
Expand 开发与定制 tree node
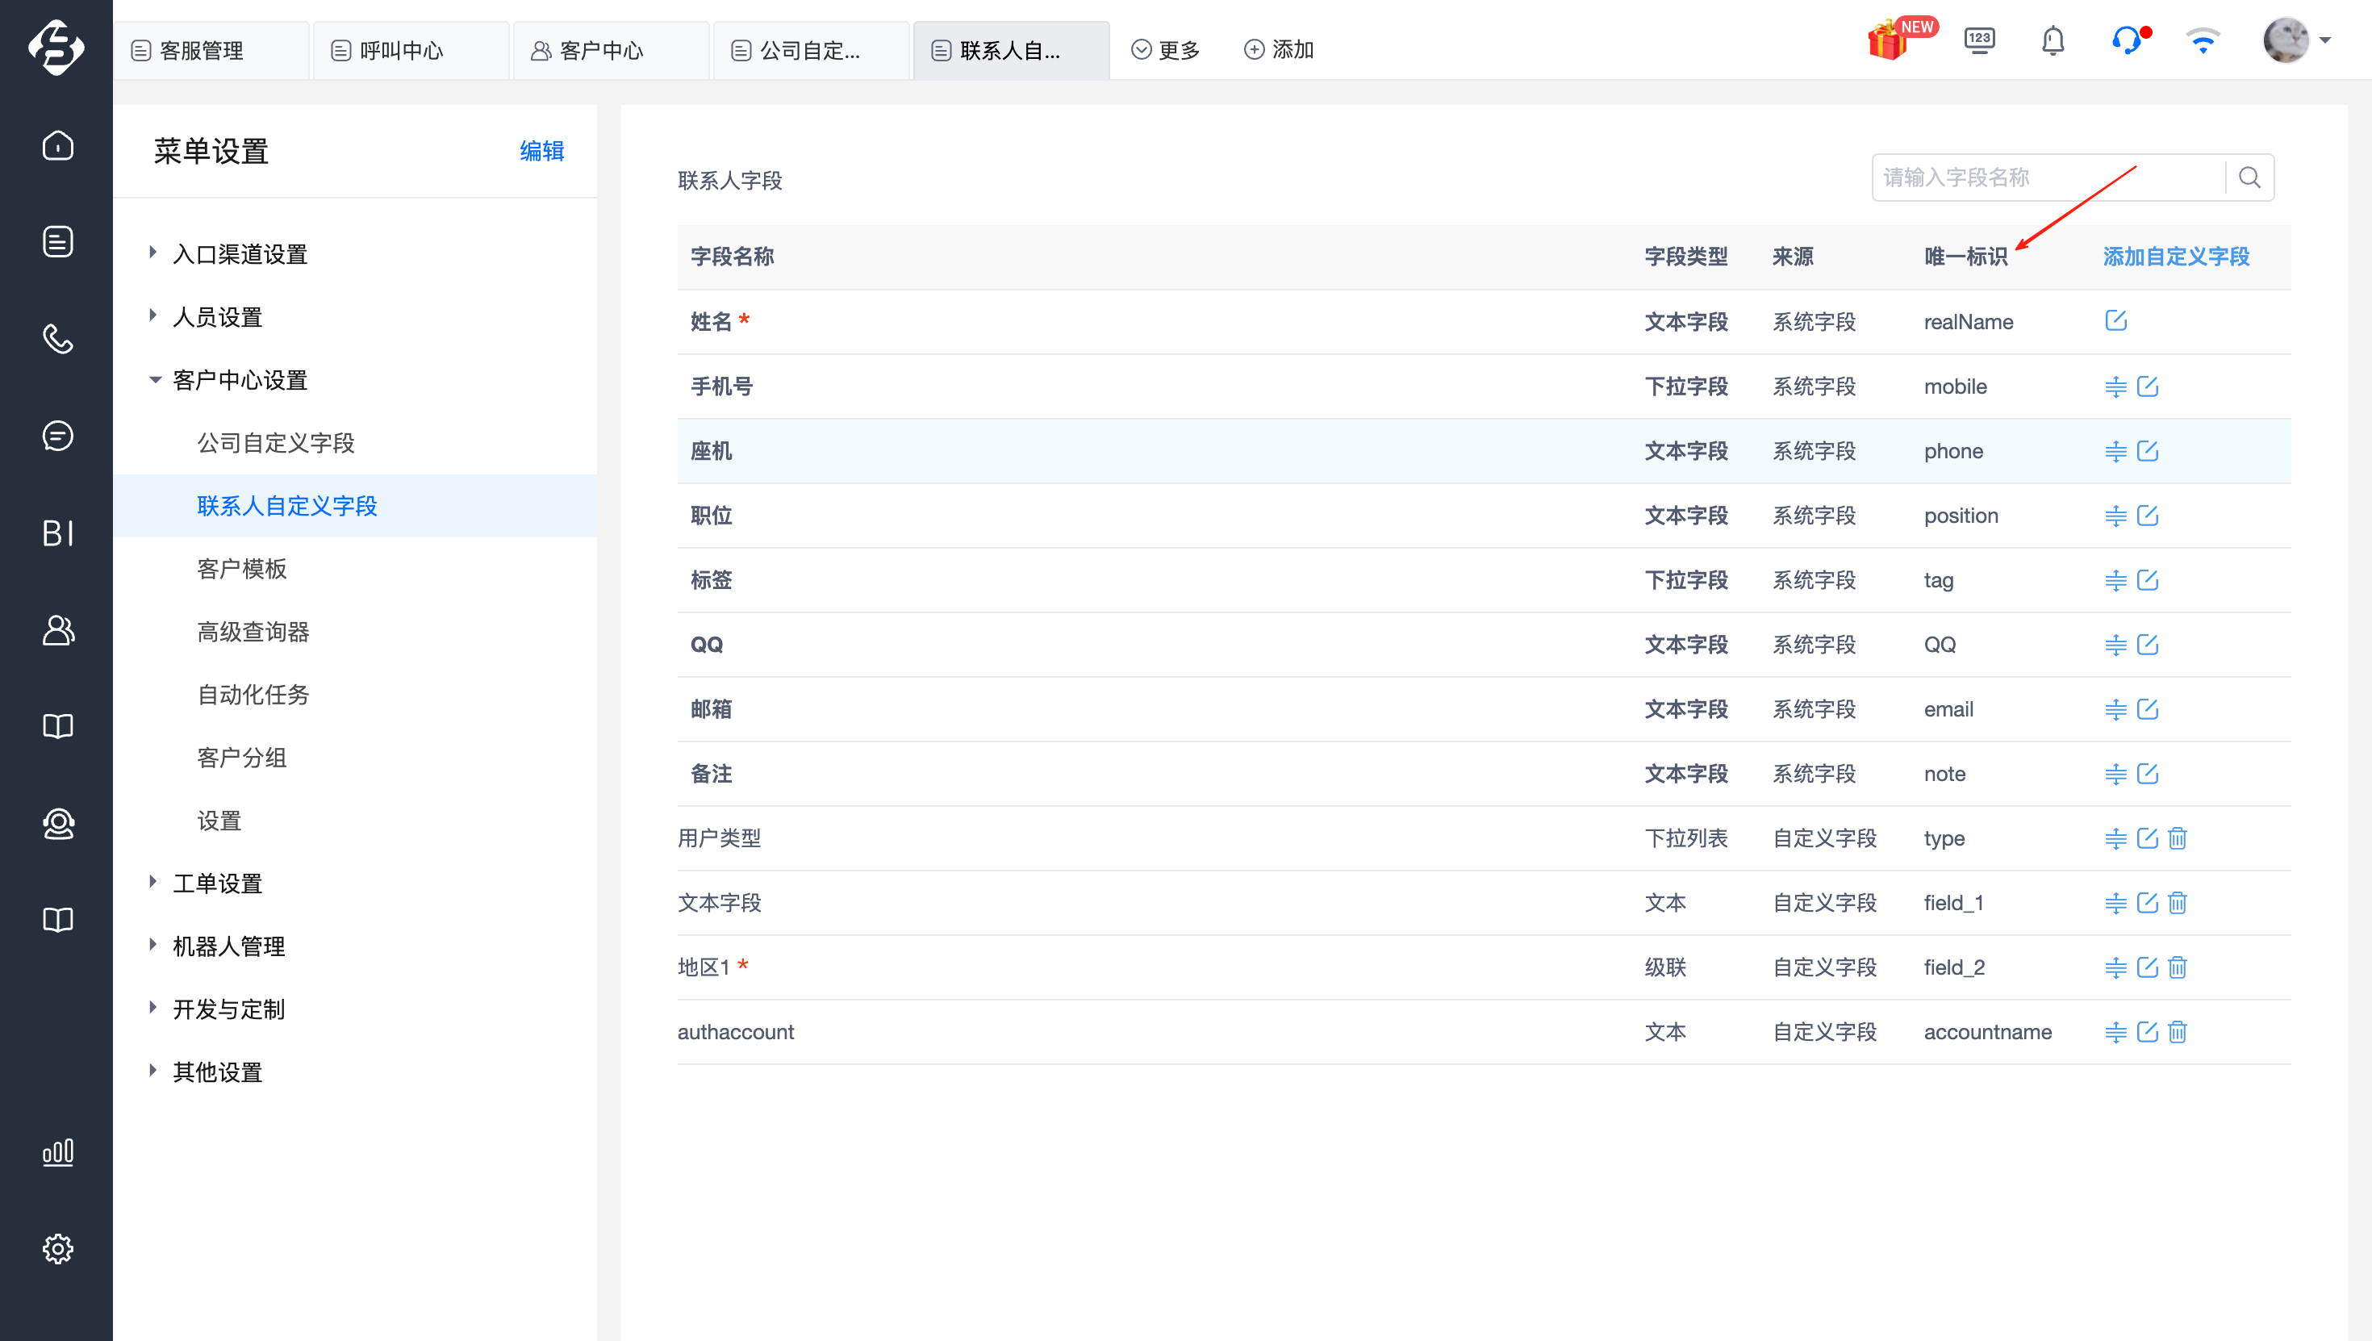152,1008
